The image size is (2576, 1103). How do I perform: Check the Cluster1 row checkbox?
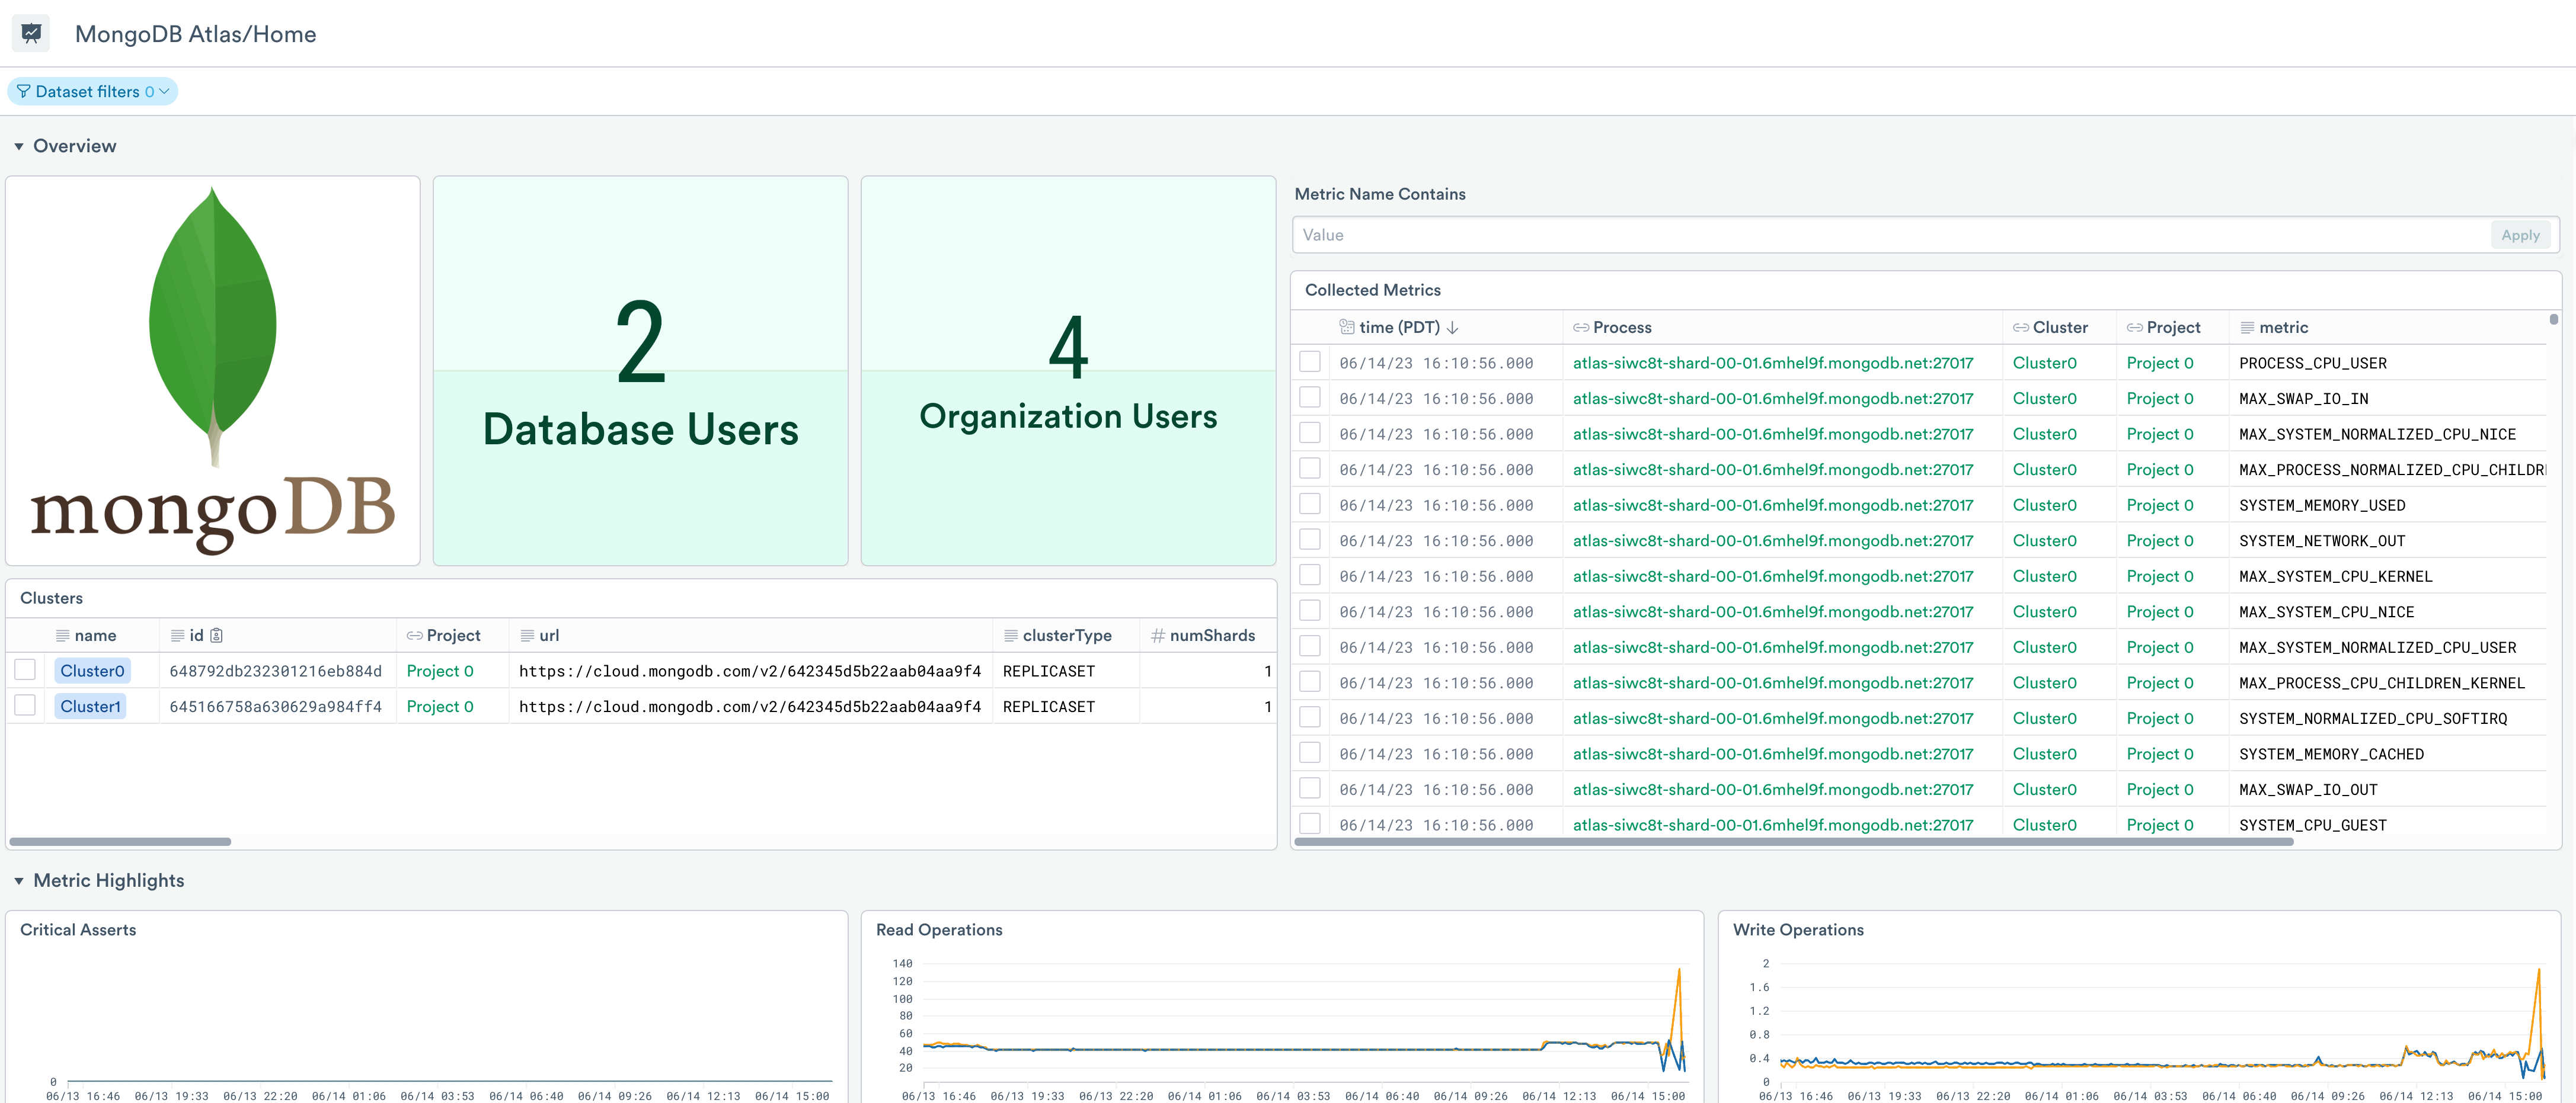click(25, 706)
